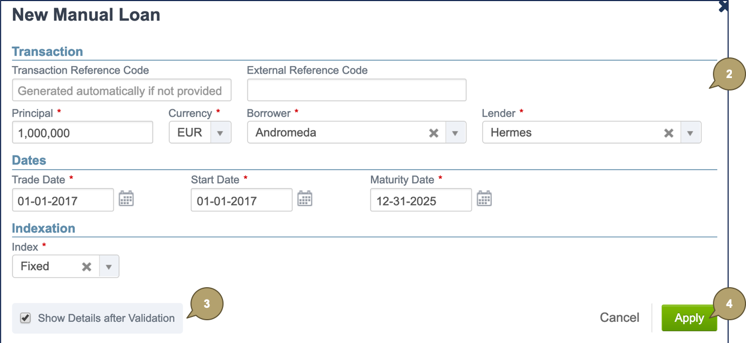Clear the Fixed index selection
746x343 pixels.
click(x=86, y=267)
